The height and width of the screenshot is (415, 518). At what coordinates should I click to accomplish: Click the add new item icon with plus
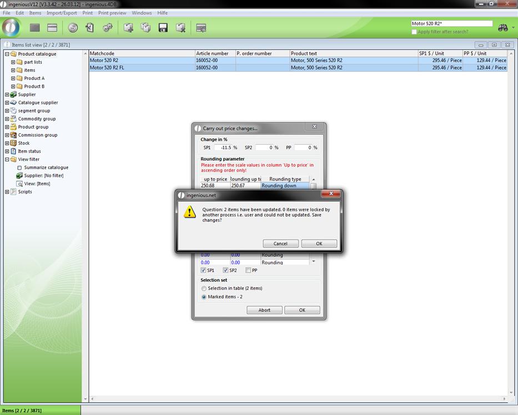click(128, 28)
